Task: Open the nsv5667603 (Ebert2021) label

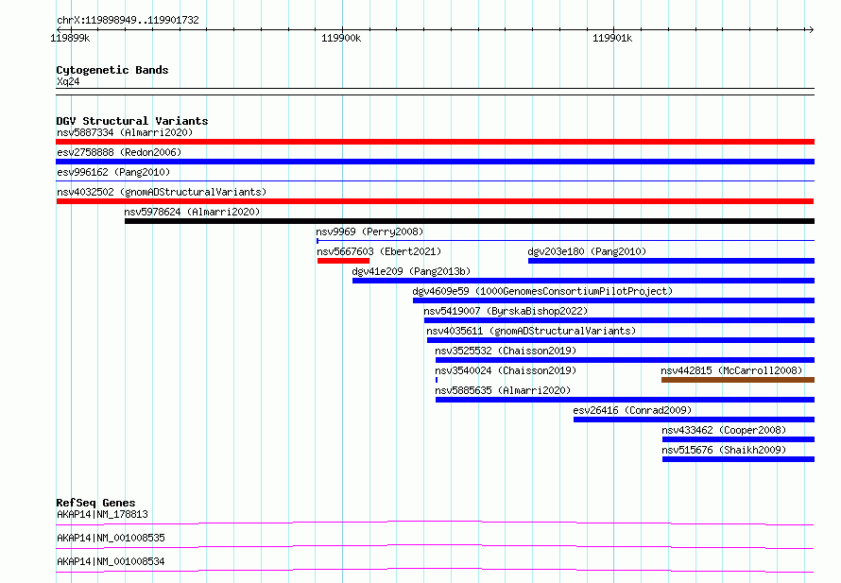Action: tap(379, 251)
